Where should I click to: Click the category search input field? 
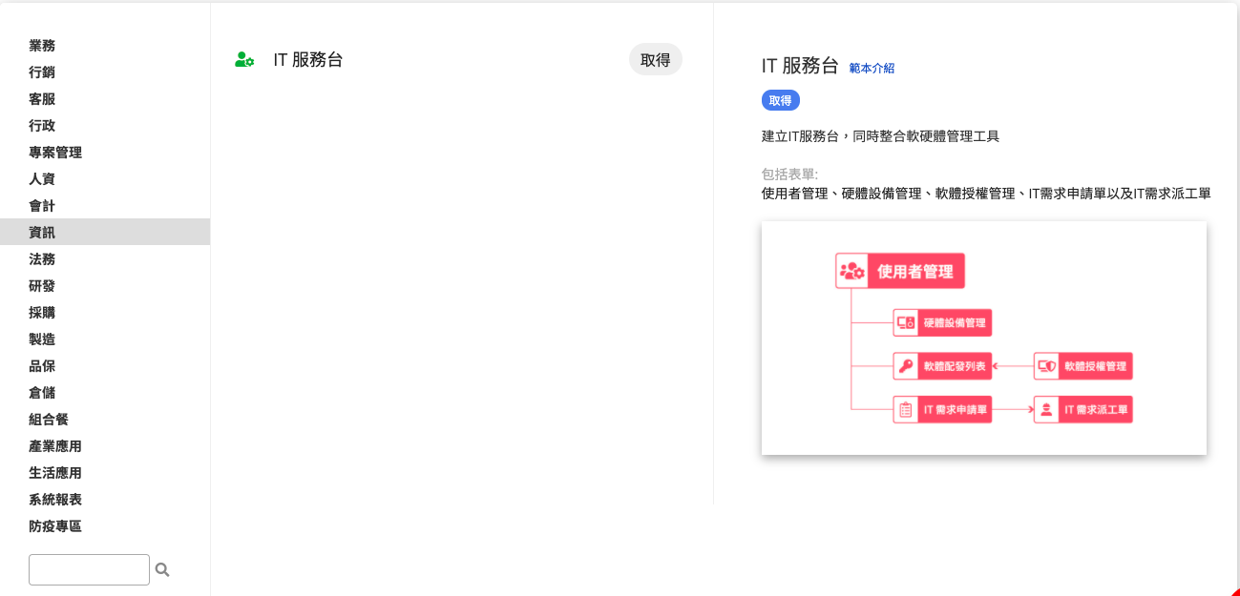point(89,569)
